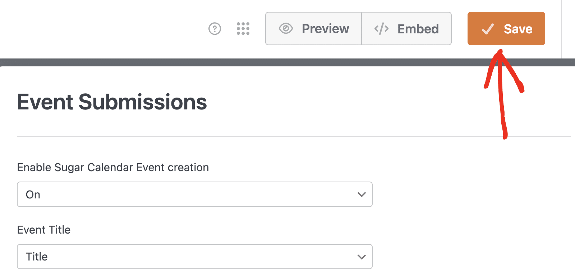Image resolution: width=575 pixels, height=277 pixels.
Task: Click the eye icon in Preview button
Action: pos(286,28)
